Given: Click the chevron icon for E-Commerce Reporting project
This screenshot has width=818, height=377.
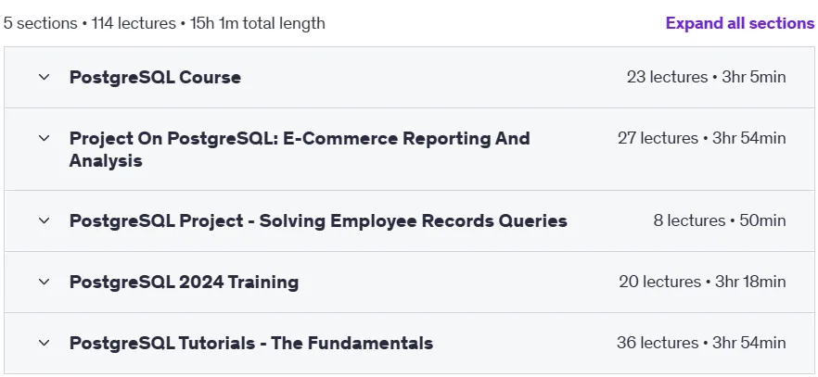Looking at the screenshot, I should tap(45, 138).
